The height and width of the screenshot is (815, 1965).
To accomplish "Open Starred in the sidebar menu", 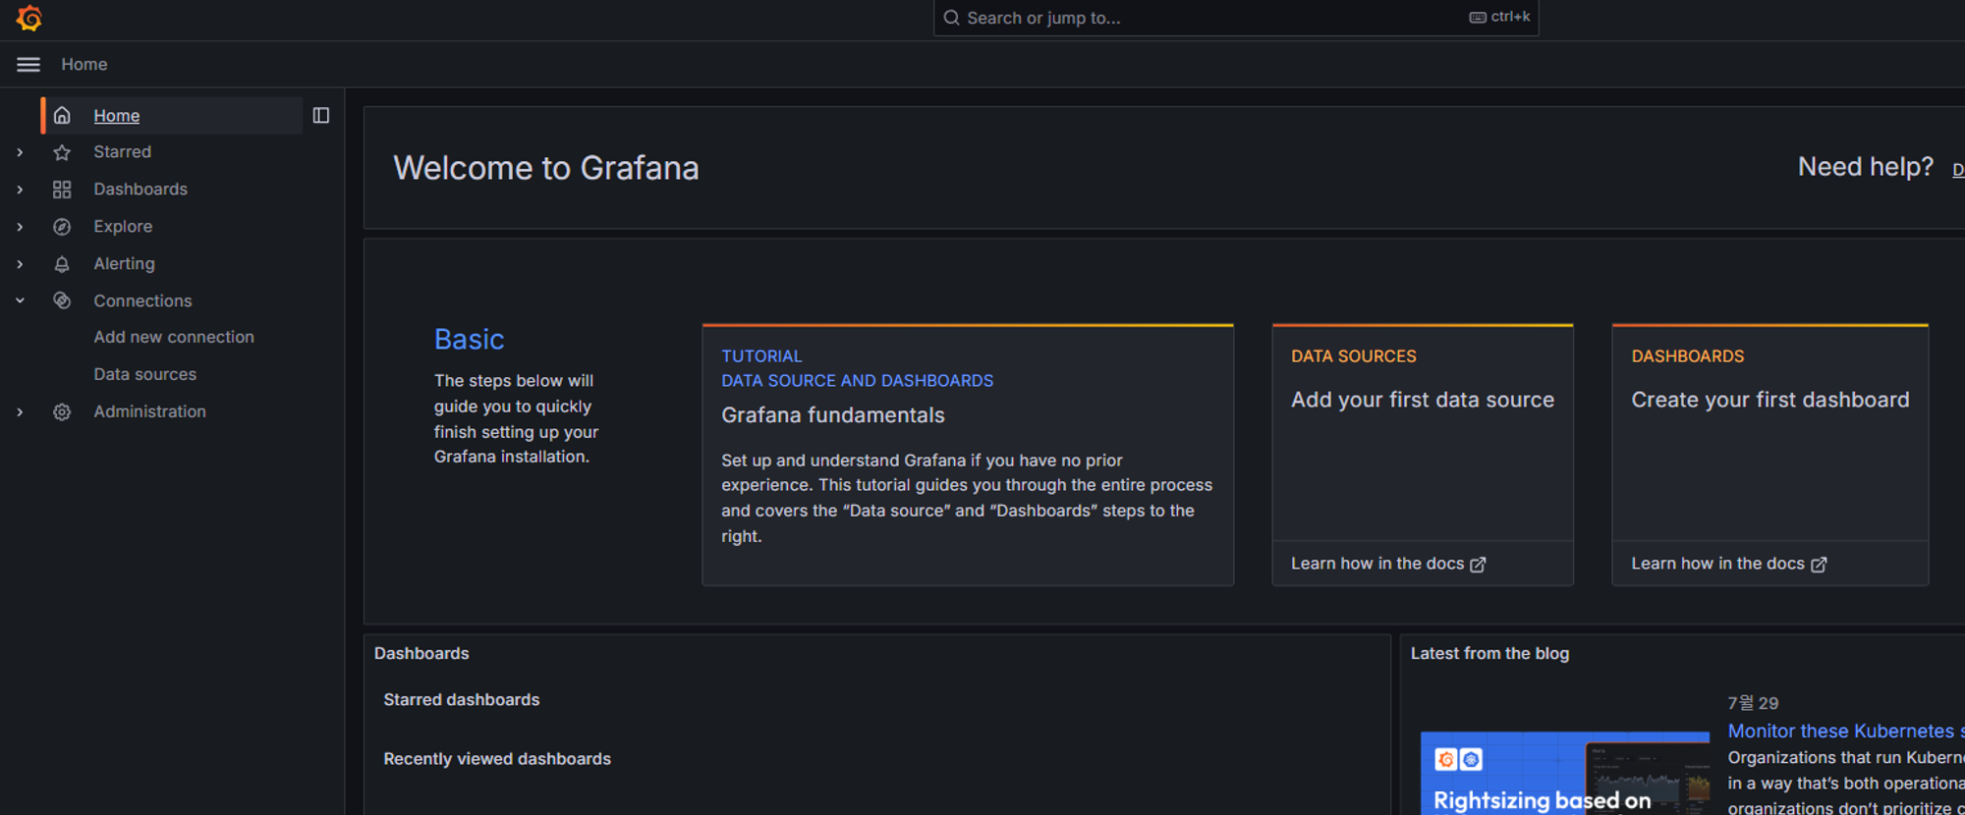I will (122, 152).
